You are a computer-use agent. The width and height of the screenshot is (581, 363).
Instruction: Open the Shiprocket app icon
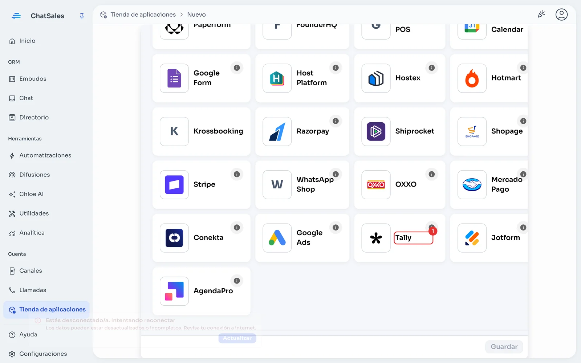point(376,131)
